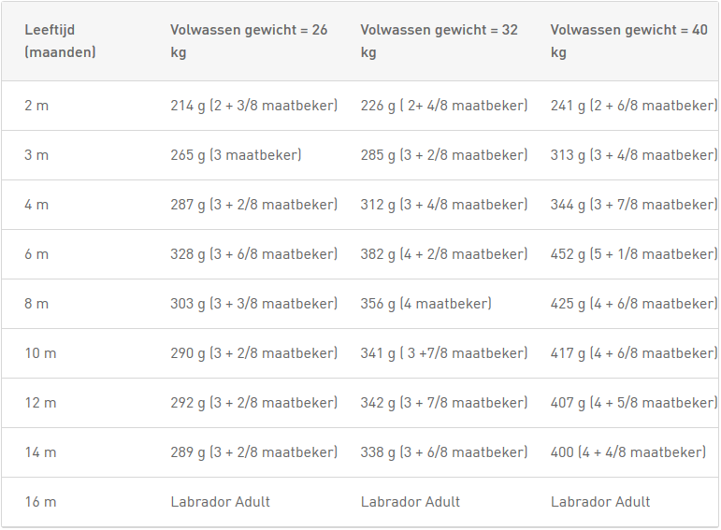Select the Volwassen gewicht = 26 kg header
This screenshot has width=721, height=530.
pyautogui.click(x=249, y=41)
